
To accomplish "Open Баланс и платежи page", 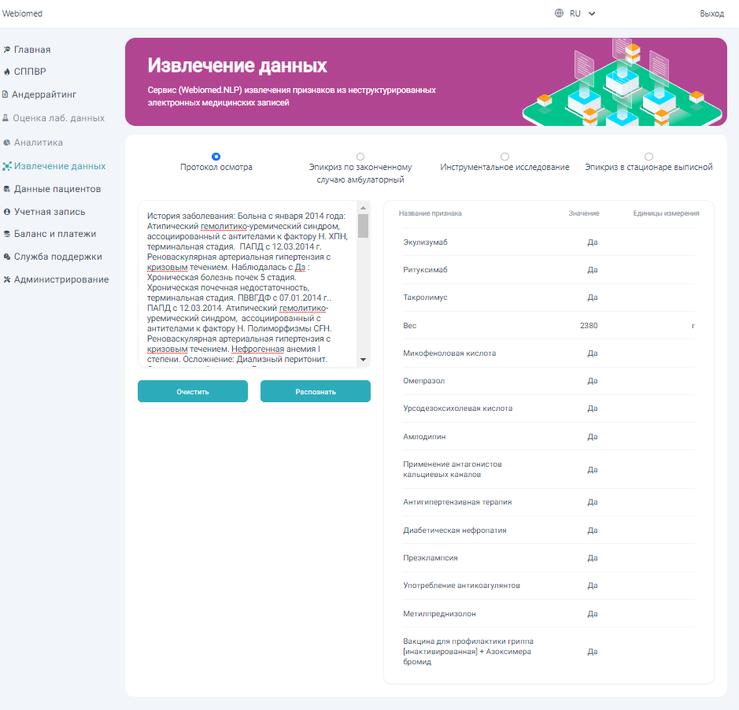I will point(54,234).
